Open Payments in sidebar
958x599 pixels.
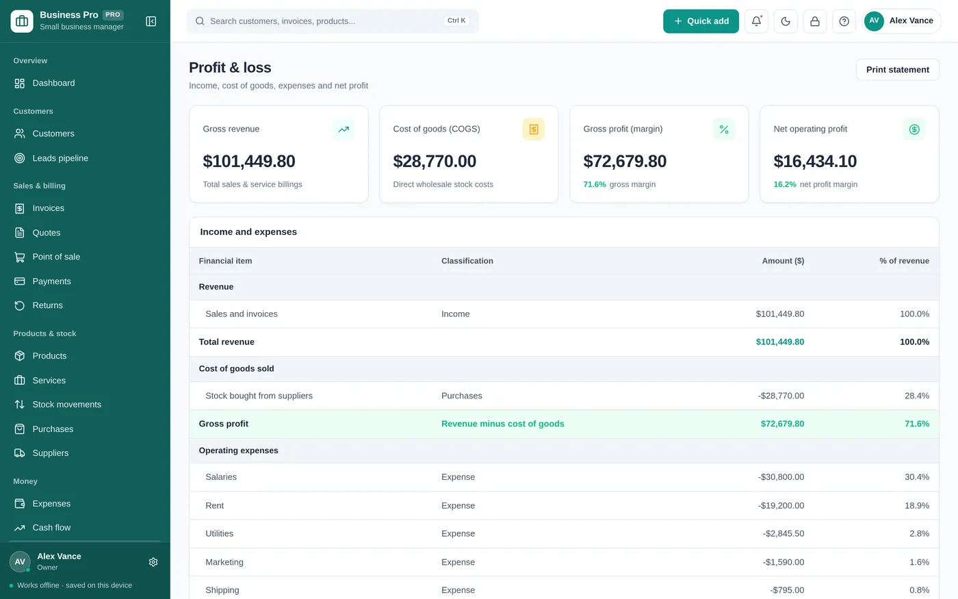click(x=85, y=281)
